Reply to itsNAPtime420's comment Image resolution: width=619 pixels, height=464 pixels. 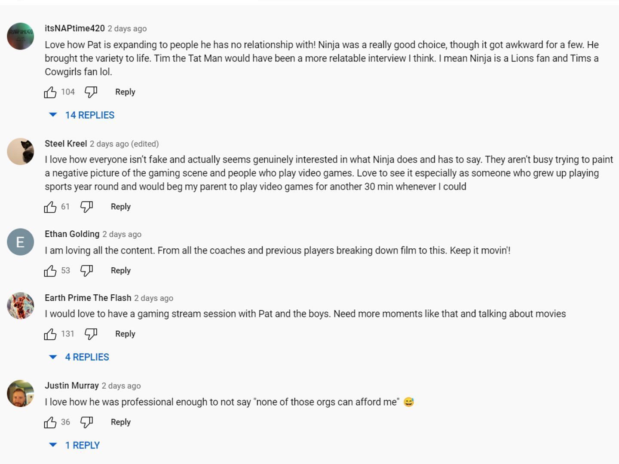pyautogui.click(x=125, y=92)
